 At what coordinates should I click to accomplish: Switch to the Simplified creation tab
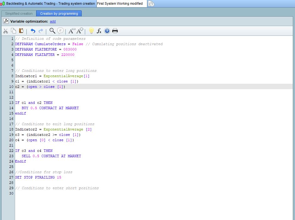[x=19, y=13]
